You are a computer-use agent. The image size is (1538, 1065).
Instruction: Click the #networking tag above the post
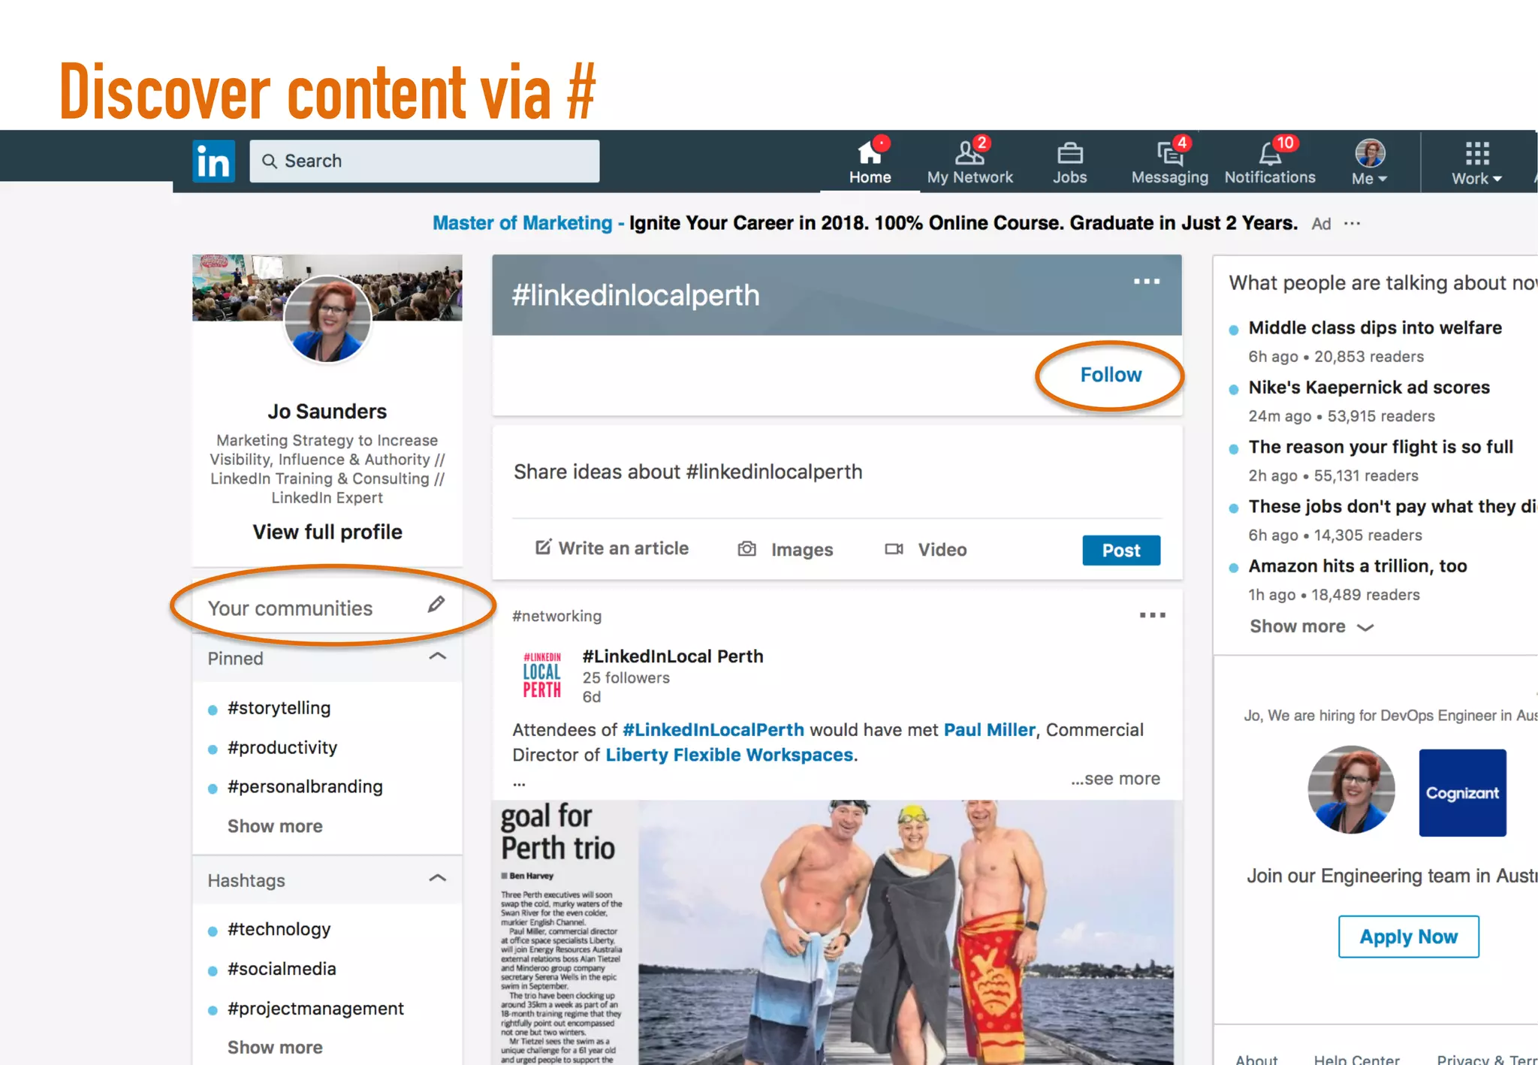(x=556, y=616)
